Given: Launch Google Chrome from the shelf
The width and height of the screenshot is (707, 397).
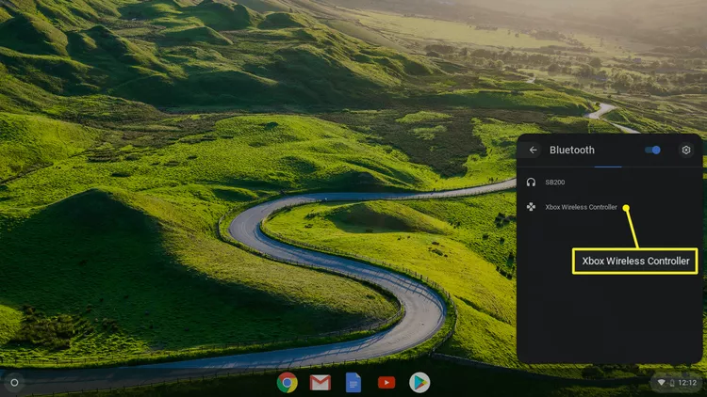Looking at the screenshot, I should [x=288, y=382].
